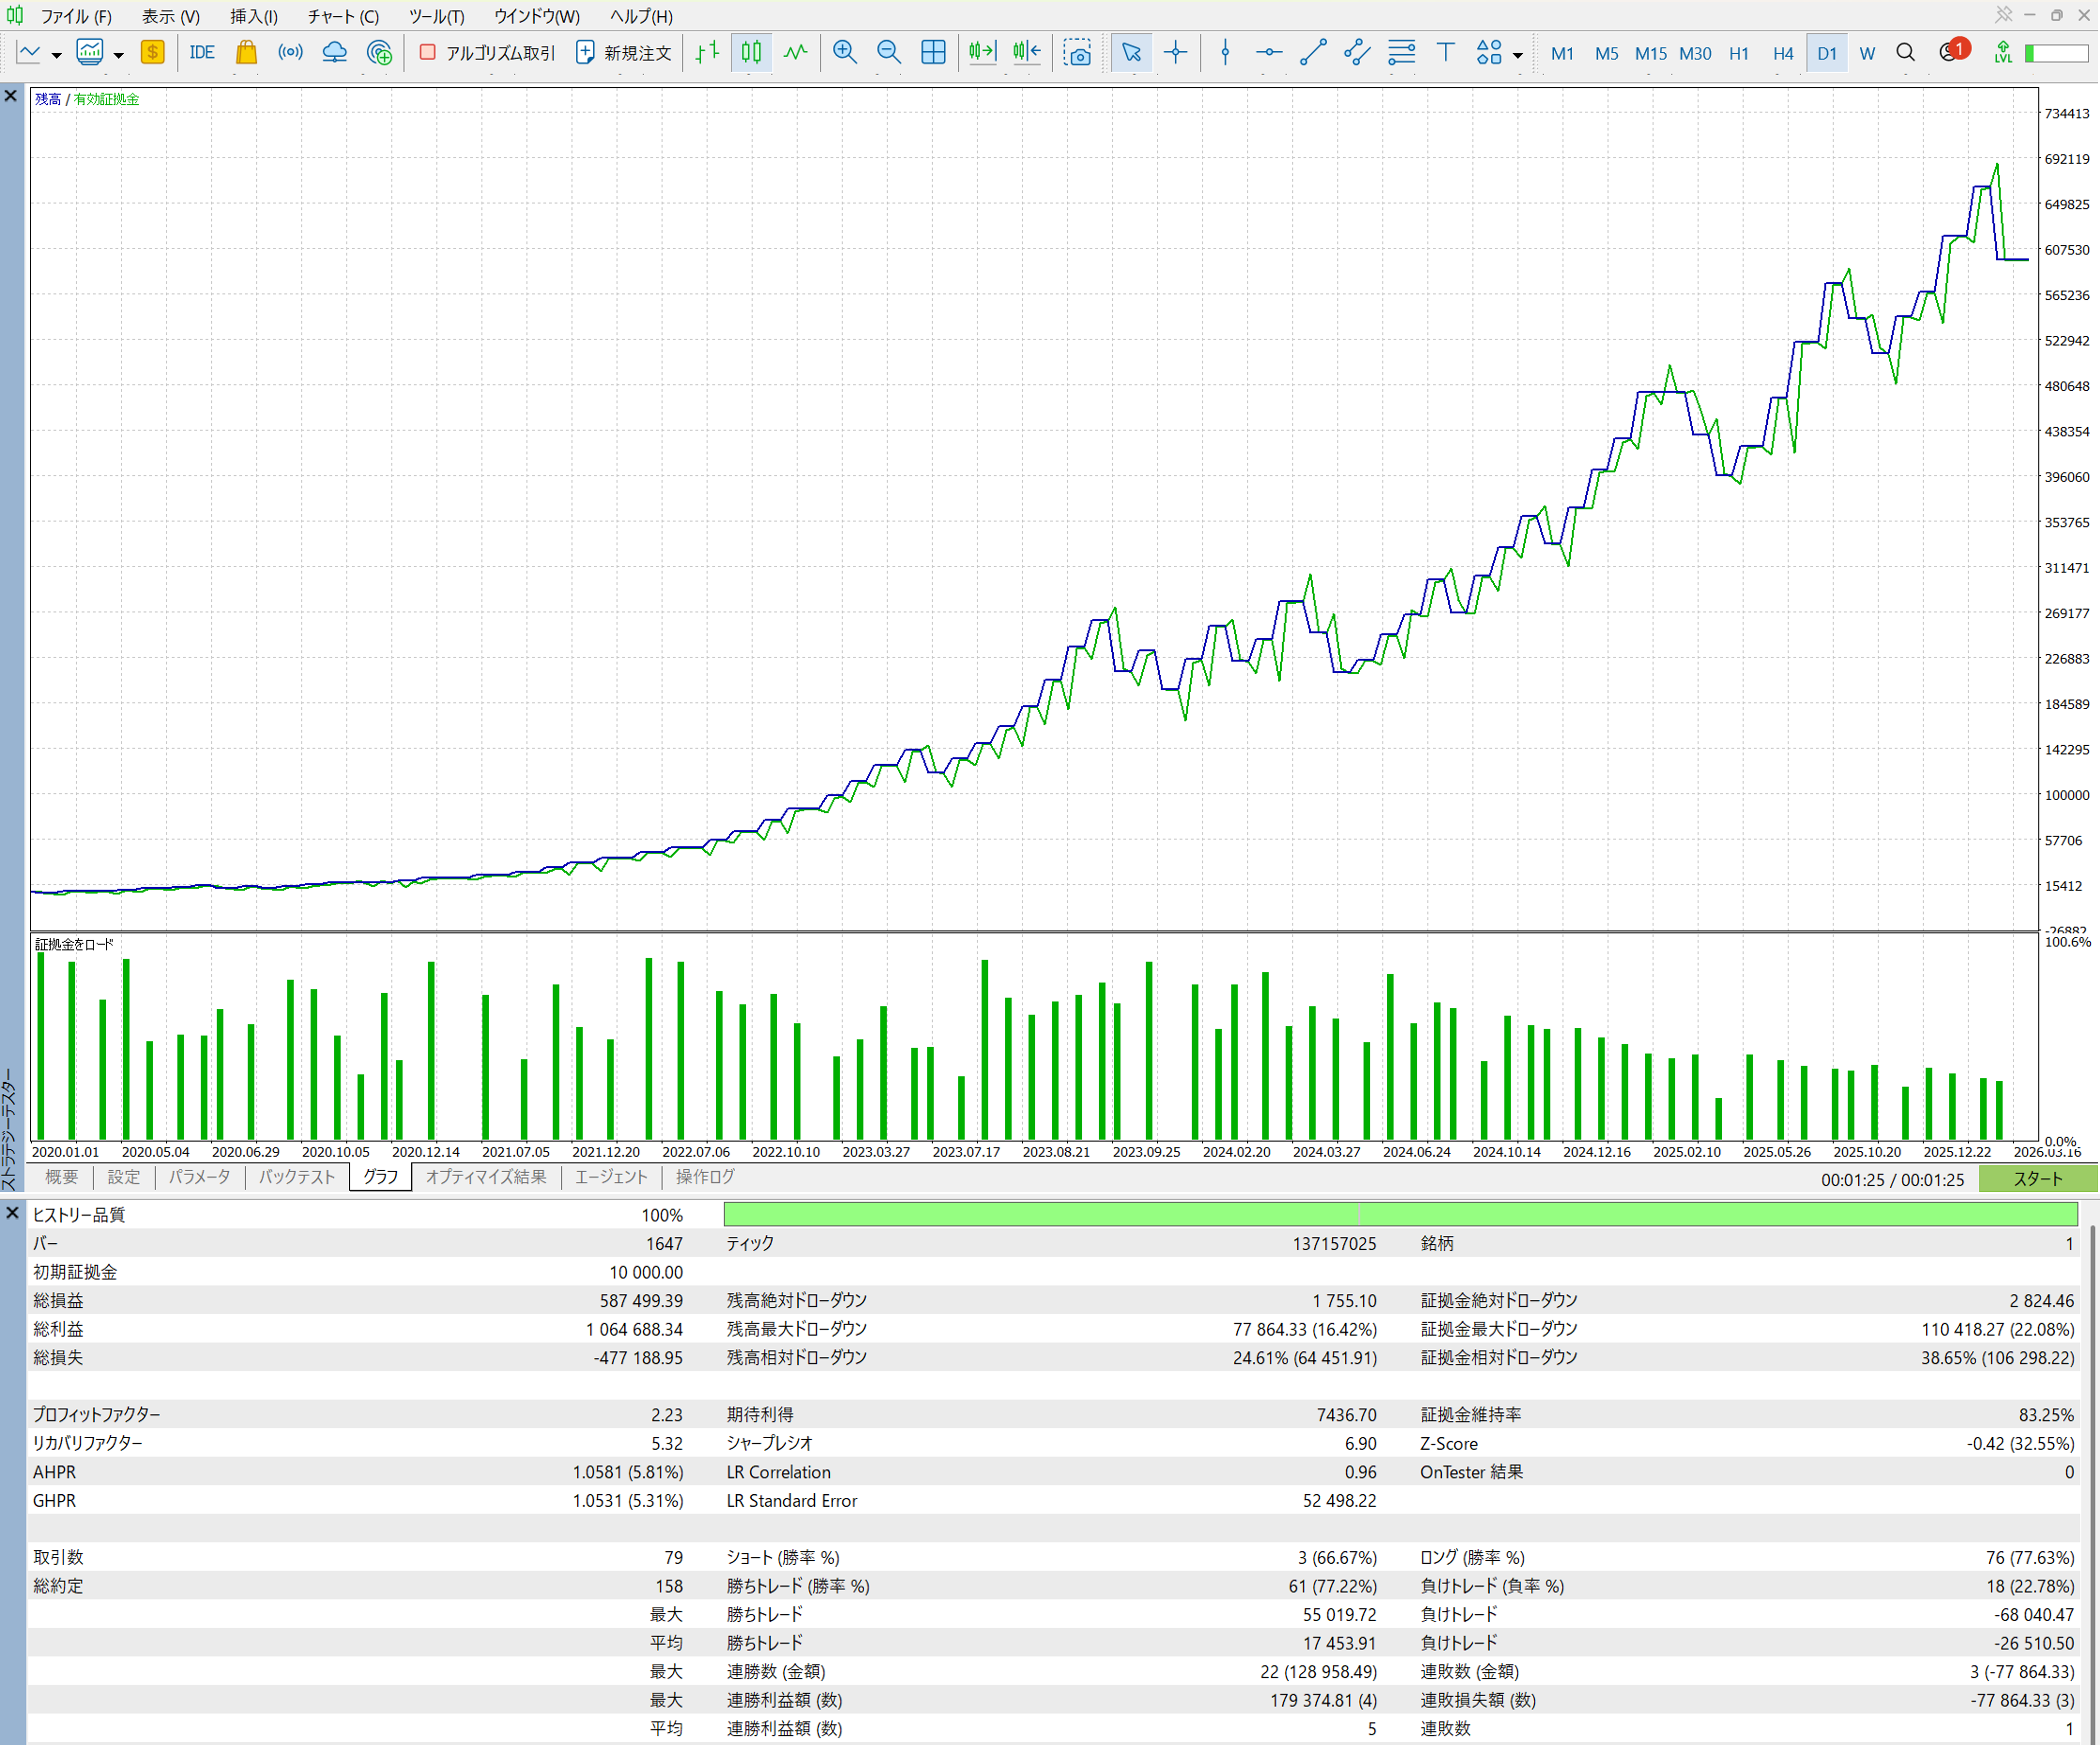This screenshot has height=1745, width=2100.
Task: Switch to the パラメータ tab
Action: tap(200, 1177)
